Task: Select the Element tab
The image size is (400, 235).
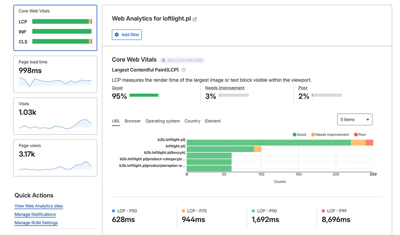Action: [213, 121]
